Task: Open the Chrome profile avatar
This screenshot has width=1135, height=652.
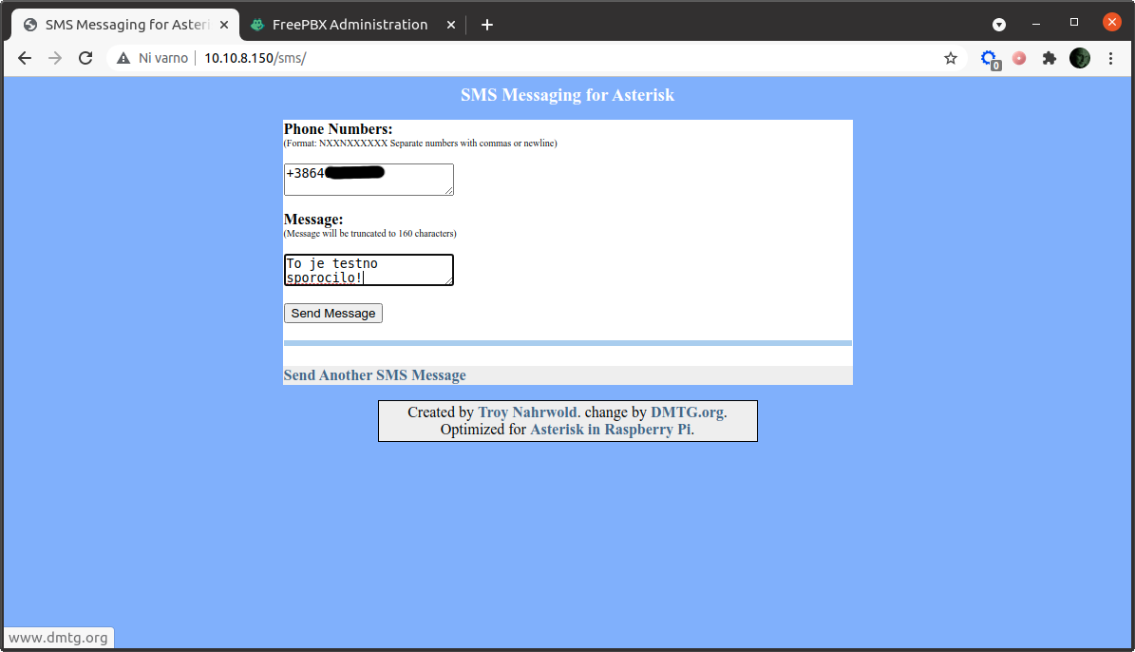Action: coord(1080,58)
